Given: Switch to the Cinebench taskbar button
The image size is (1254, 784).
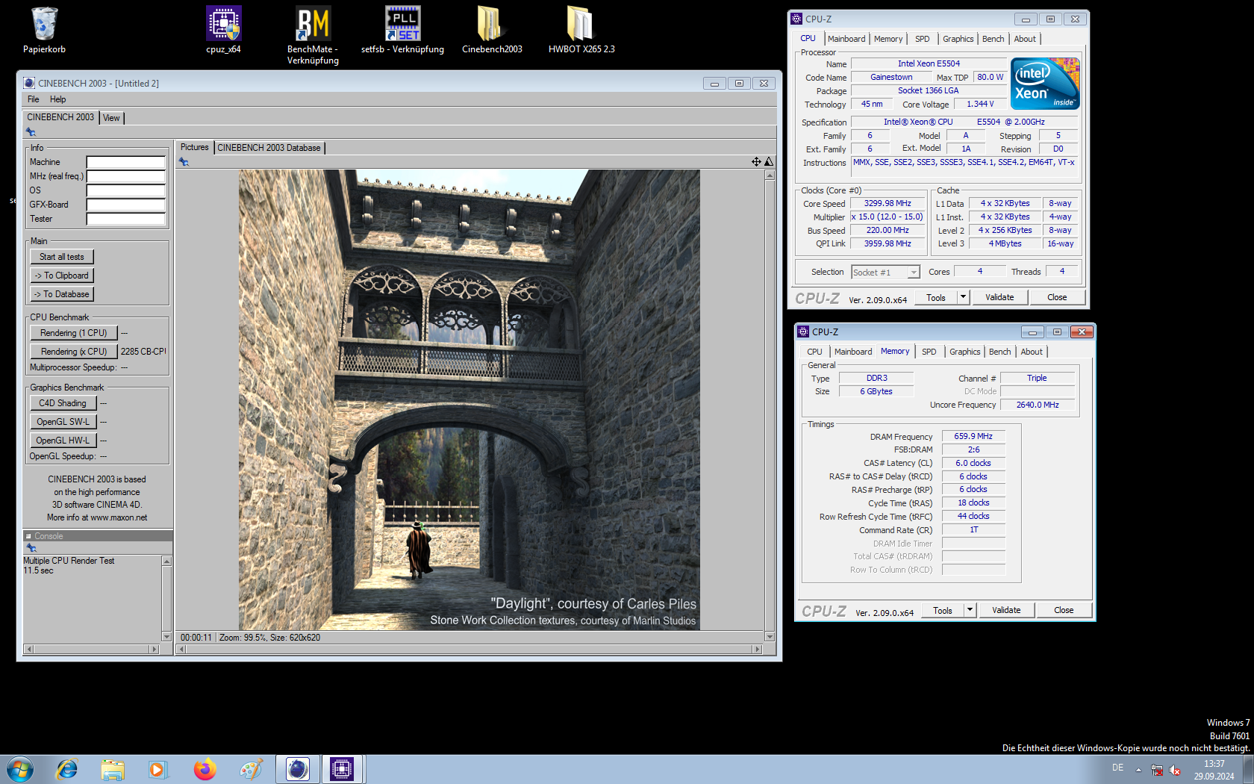Looking at the screenshot, I should click(297, 769).
